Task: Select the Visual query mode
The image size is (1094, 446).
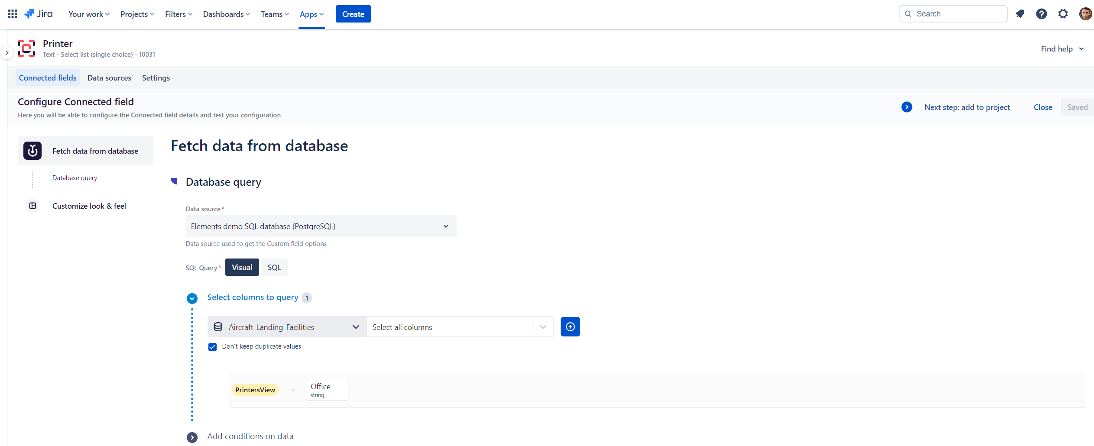Action: (242, 268)
